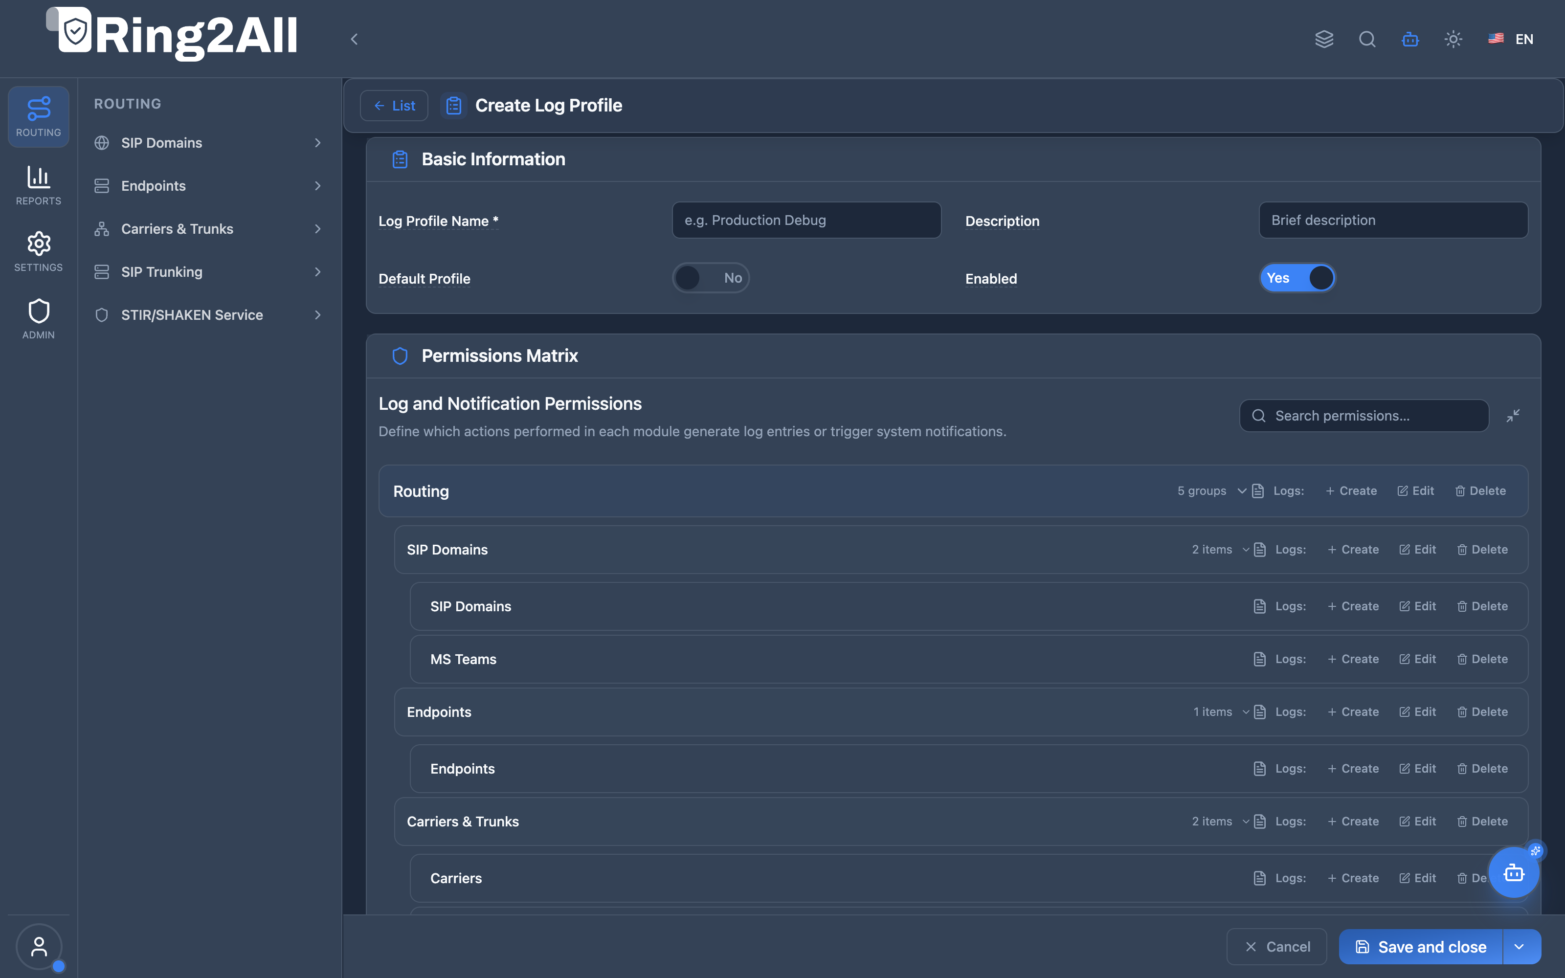
Task: Click the Create Log Profile title icon
Action: click(453, 106)
